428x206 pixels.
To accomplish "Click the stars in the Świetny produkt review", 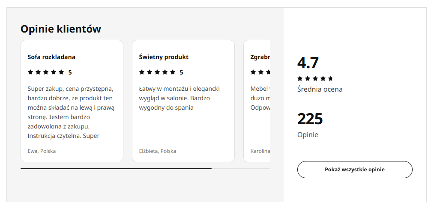I will point(157,72).
